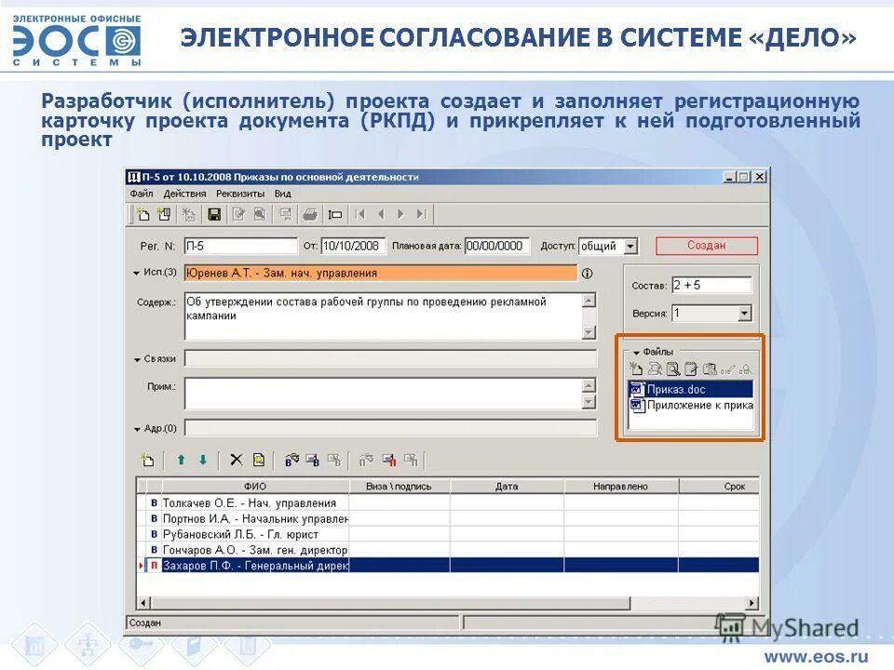The width and height of the screenshot is (894, 670).
Task: Click the view file (magnifier) icon in Файлы panel
Action: (672, 369)
